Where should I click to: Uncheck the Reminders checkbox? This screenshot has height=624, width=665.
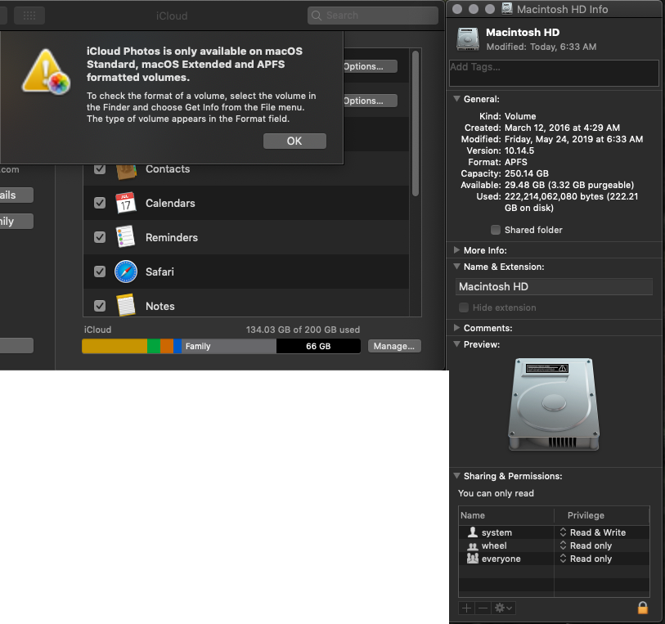(100, 237)
